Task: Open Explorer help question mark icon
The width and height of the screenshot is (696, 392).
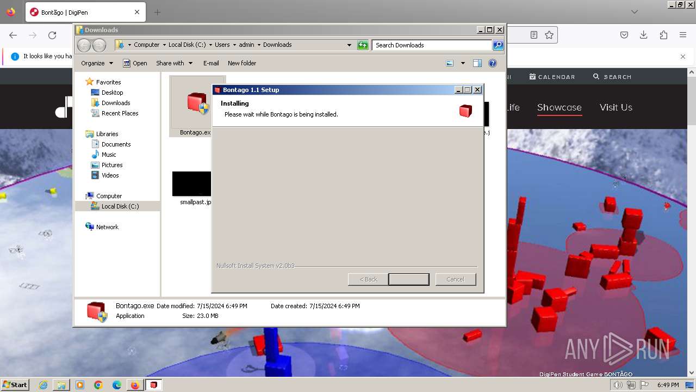Action: pyautogui.click(x=493, y=63)
